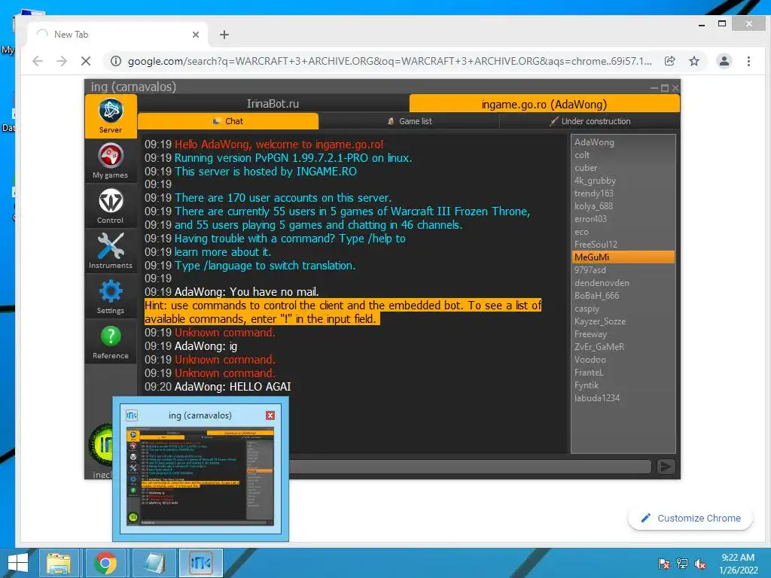The height and width of the screenshot is (578, 771).
Task: Select user Kayzer_Sozze in the list
Action: point(623,321)
